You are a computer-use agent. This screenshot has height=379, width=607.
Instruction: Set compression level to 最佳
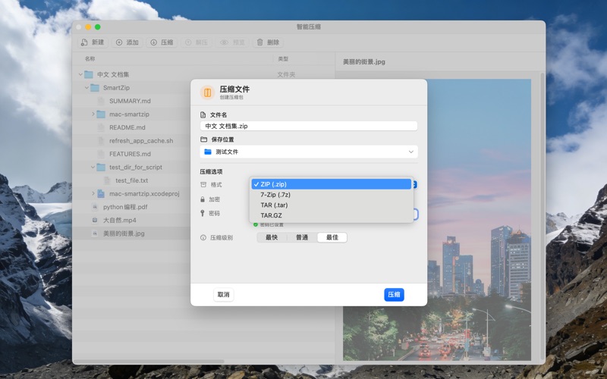tap(332, 237)
